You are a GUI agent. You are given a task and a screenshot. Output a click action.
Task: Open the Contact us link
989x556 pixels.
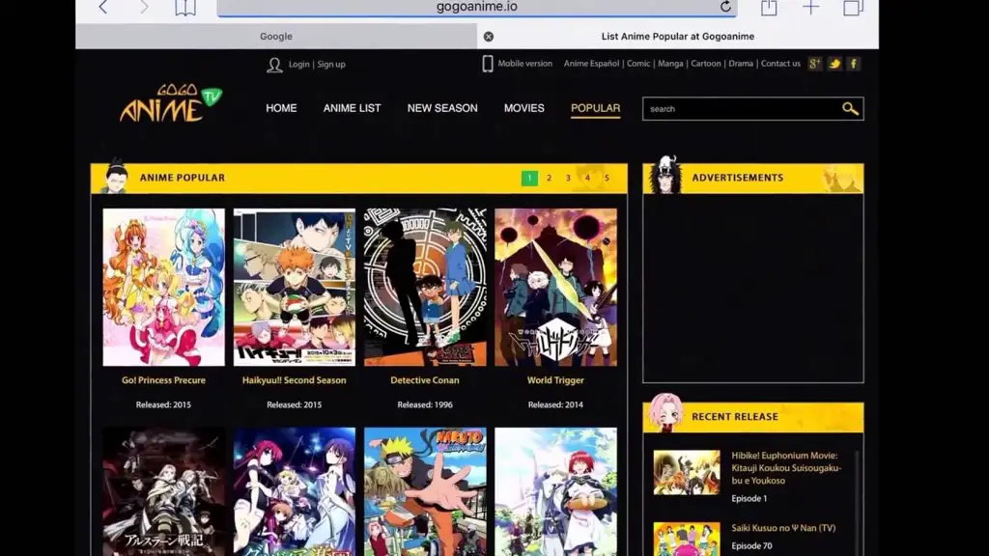click(780, 64)
